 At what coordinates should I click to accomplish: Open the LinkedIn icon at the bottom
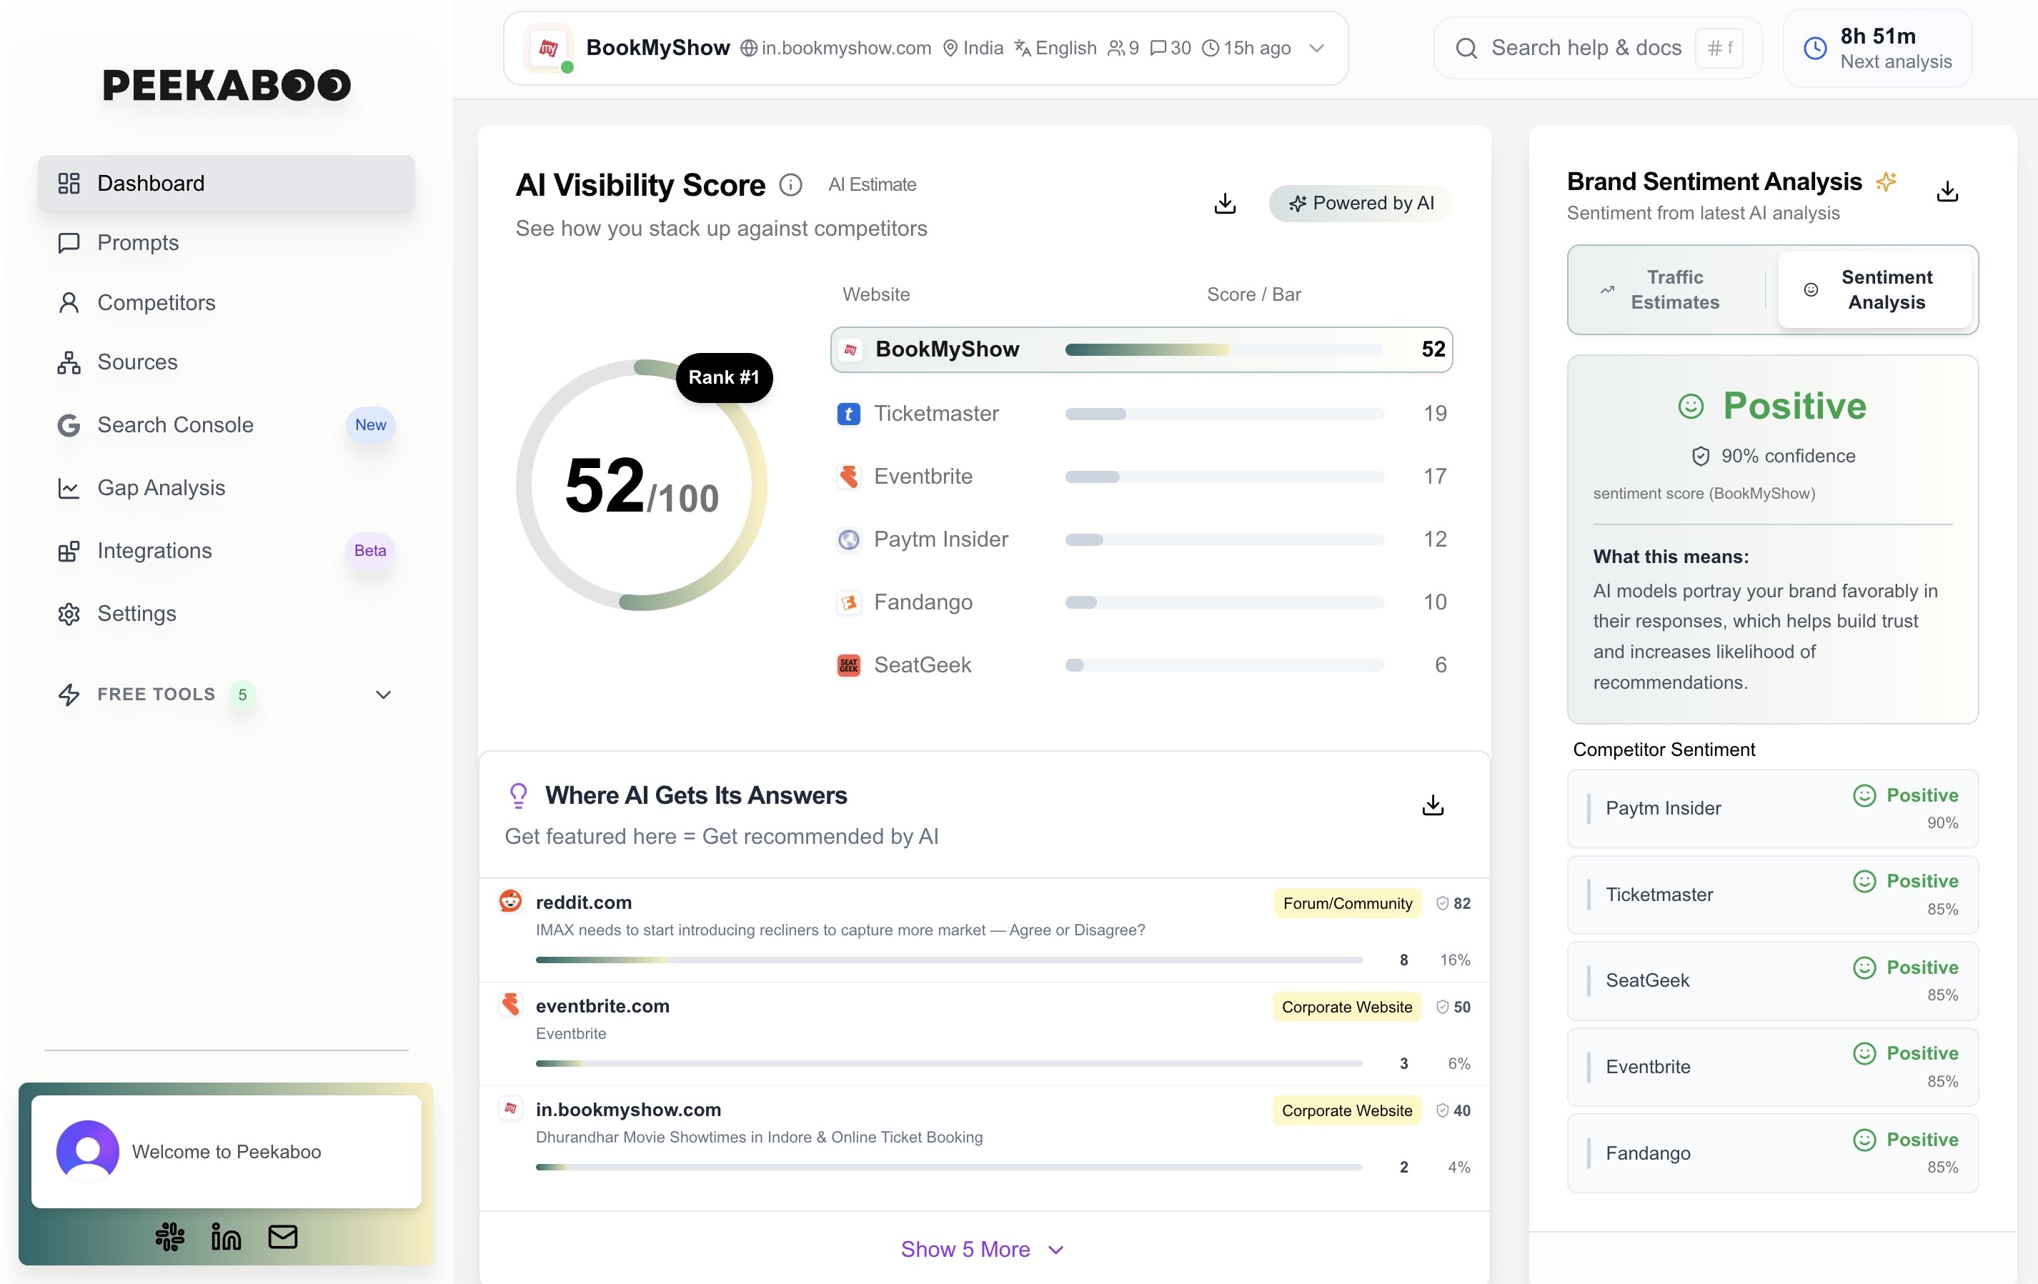coord(225,1237)
